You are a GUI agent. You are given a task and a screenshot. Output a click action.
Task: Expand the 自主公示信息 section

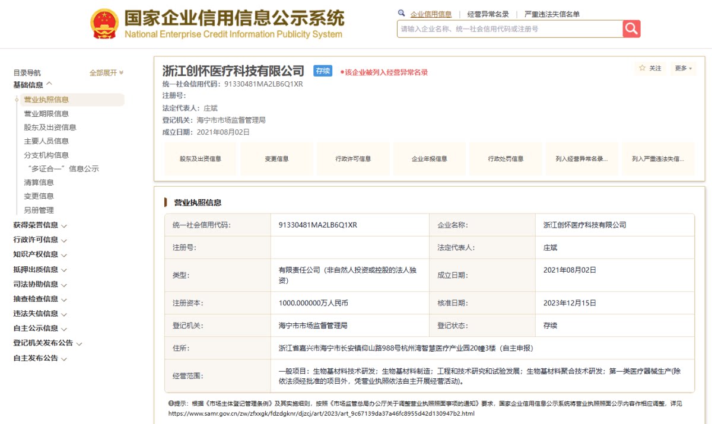40,329
